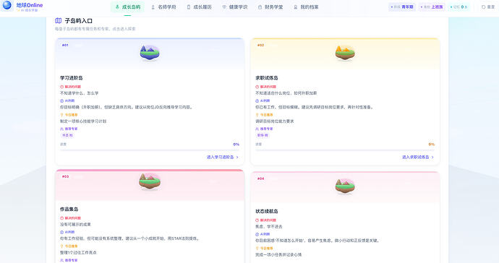Viewport: 499px width, 263px height.
Task: Click the red 解决的问题 icon in 求职试炼岛
Action: tap(257, 87)
